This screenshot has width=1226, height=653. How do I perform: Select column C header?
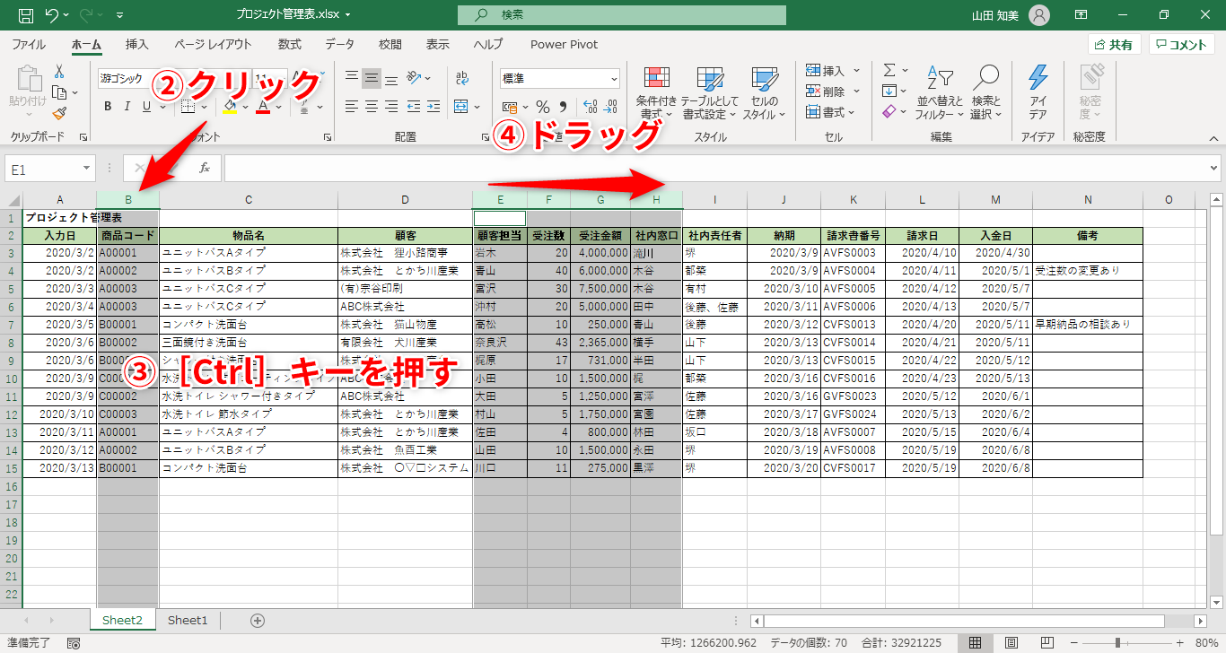tap(249, 200)
